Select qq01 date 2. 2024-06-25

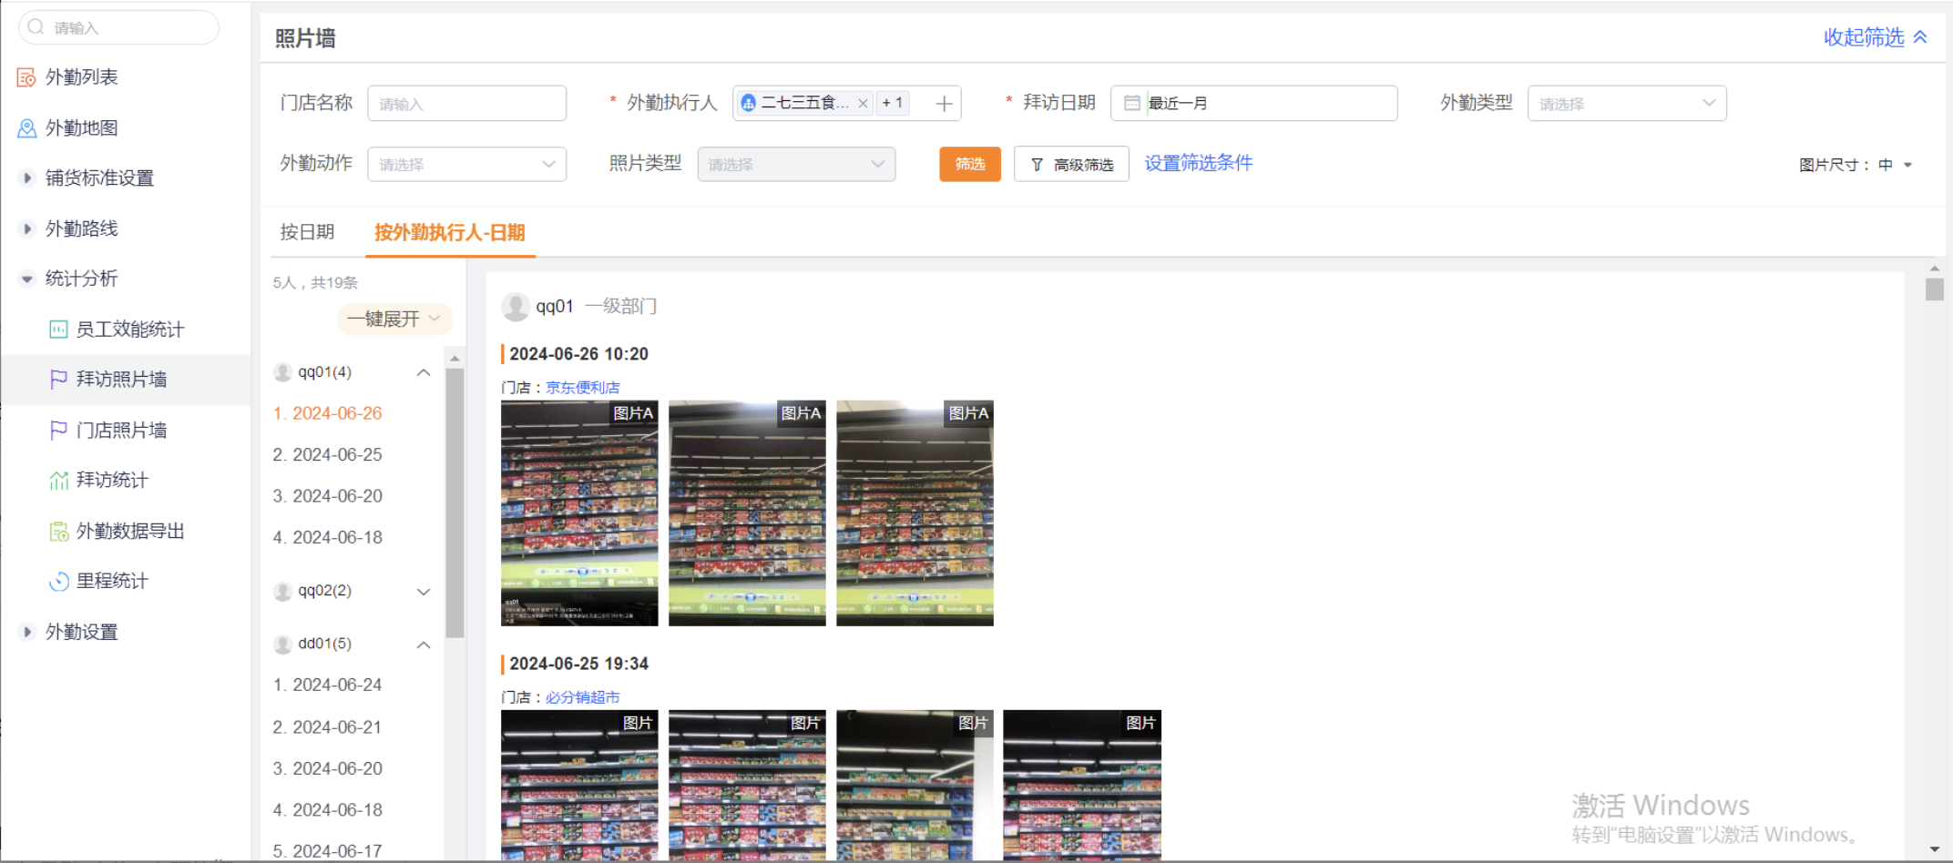(x=328, y=454)
